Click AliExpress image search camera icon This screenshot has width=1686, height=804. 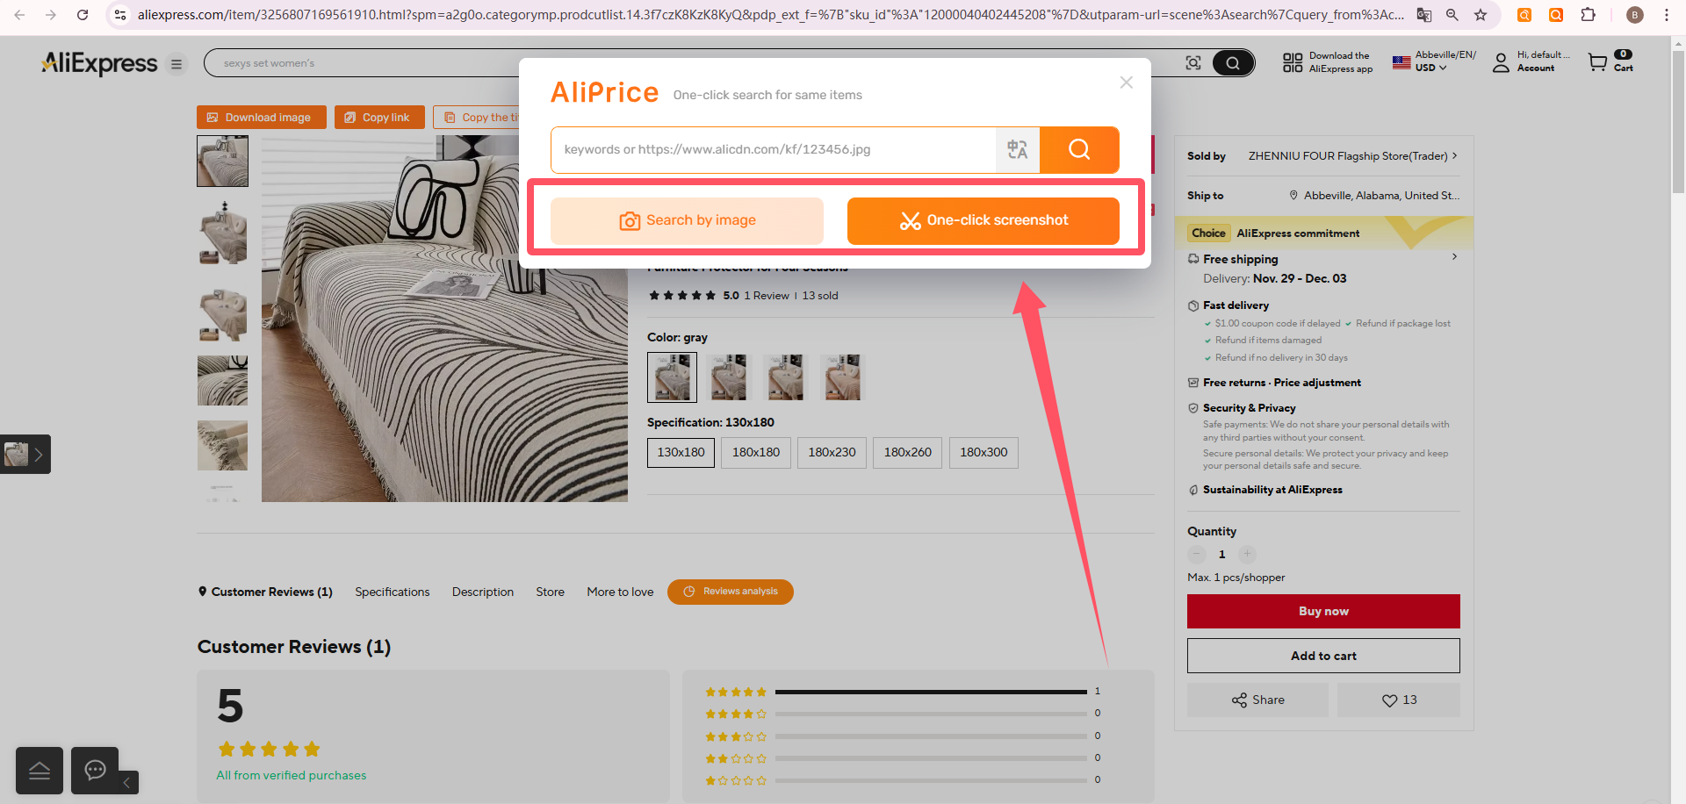tap(1193, 63)
